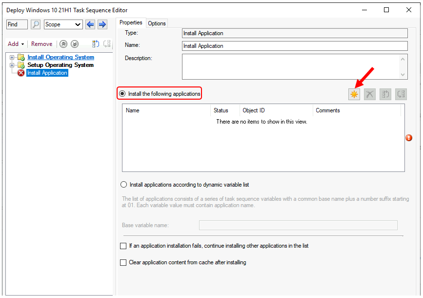Click the yellow star new application icon
The image size is (423, 298).
354,94
